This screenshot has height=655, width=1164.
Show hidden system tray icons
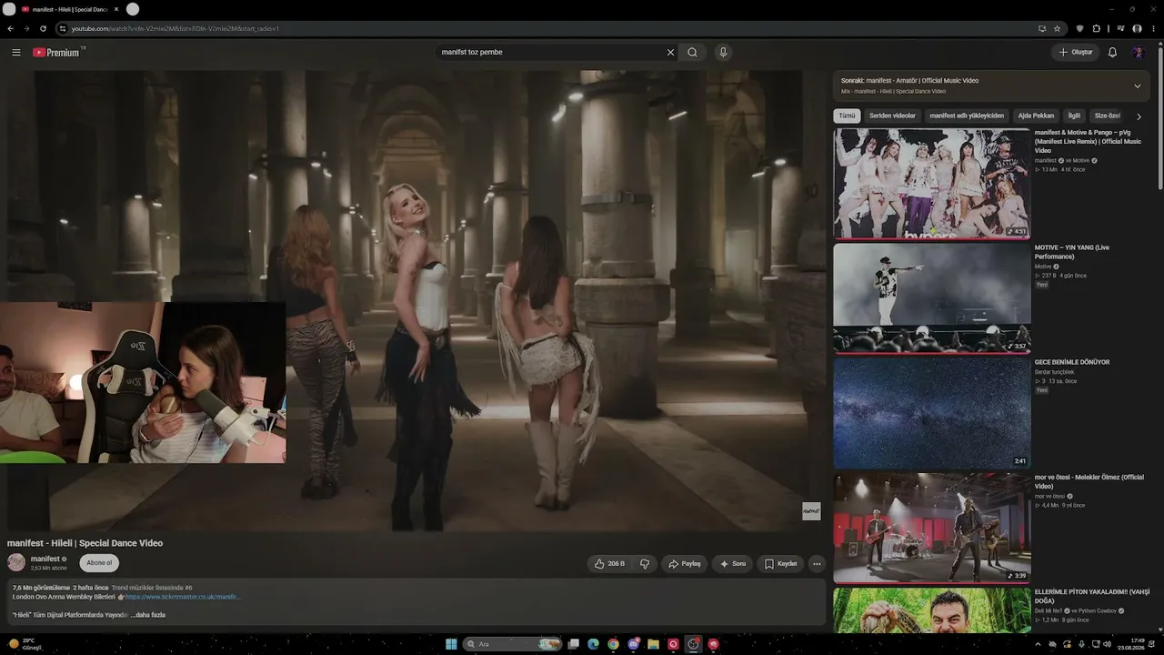[1038, 644]
